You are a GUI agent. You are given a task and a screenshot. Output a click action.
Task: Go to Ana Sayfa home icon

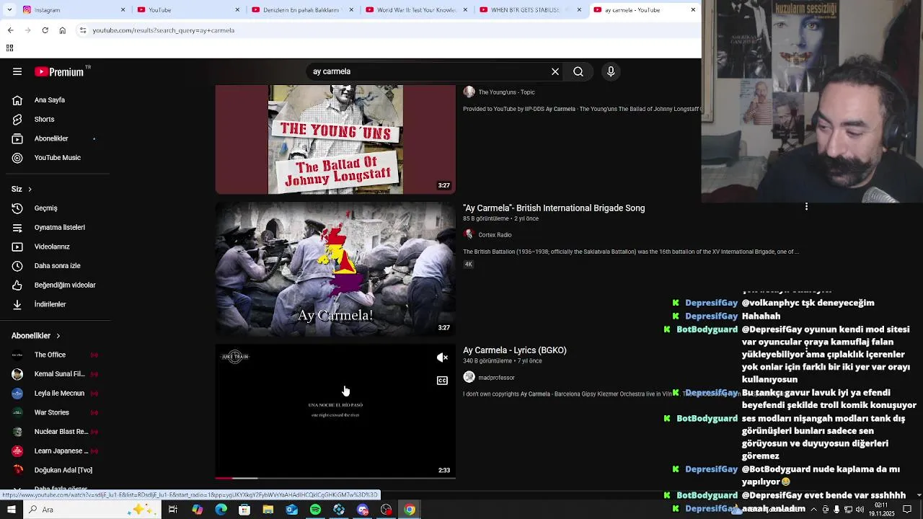(x=17, y=100)
